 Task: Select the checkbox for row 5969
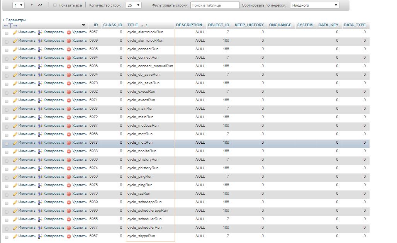pos(7,41)
